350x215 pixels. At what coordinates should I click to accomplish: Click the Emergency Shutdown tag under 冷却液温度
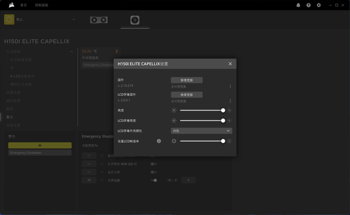[x=98, y=65]
